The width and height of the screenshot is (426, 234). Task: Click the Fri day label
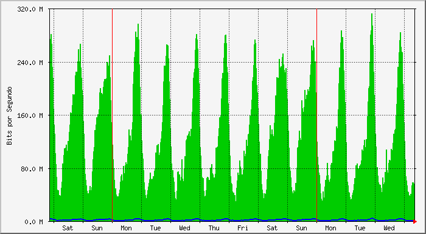243,228
